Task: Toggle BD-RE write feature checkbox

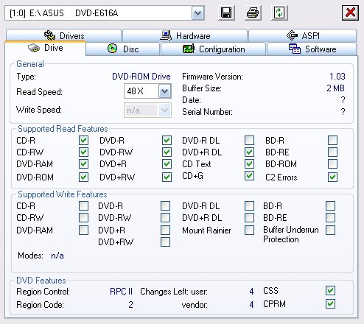Action: click(x=330, y=218)
